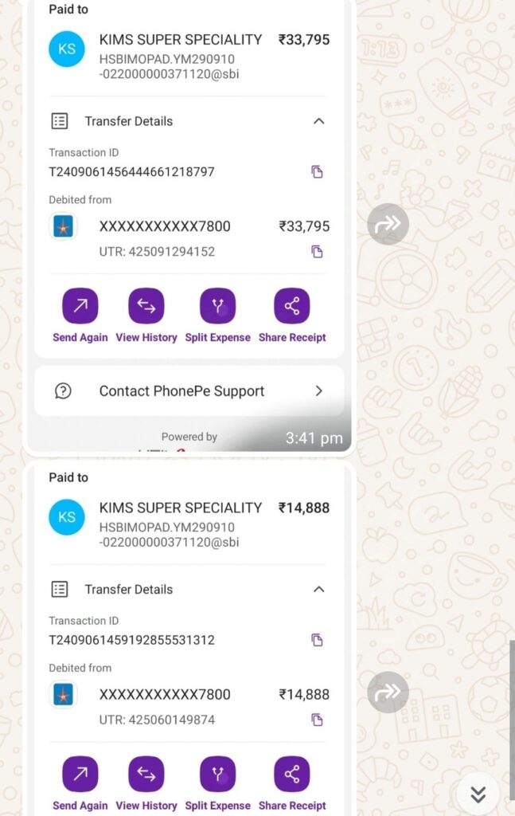Tap the KS avatar on the ₹33,795 receipt

[67, 49]
